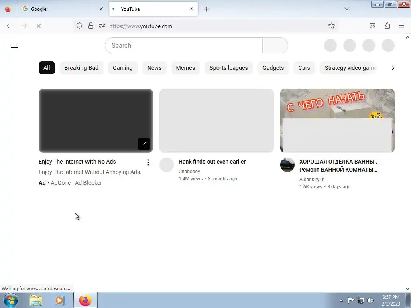Visit the Chabooey channel link
The width and height of the screenshot is (411, 308).
[189, 172]
